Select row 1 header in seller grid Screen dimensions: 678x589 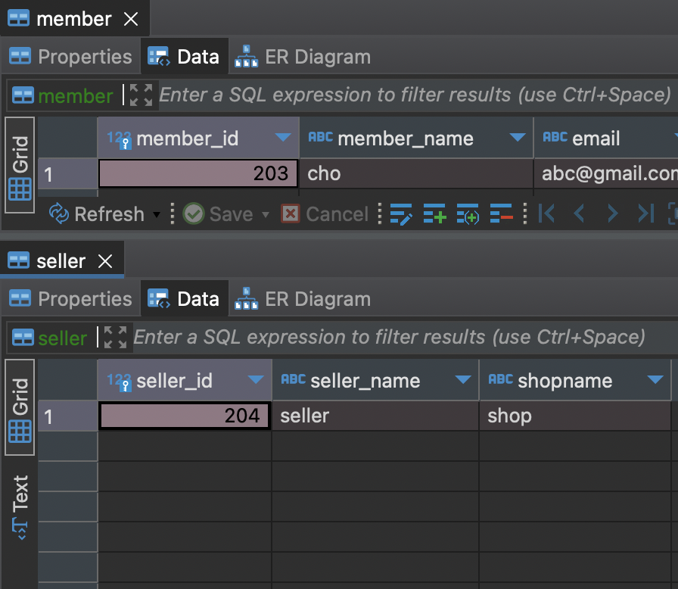[67, 416]
